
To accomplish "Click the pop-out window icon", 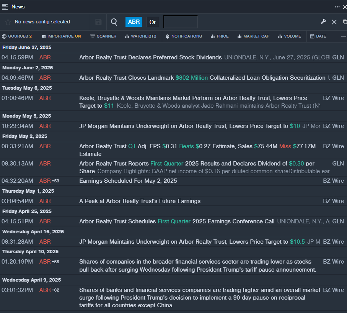I will point(345,22).
